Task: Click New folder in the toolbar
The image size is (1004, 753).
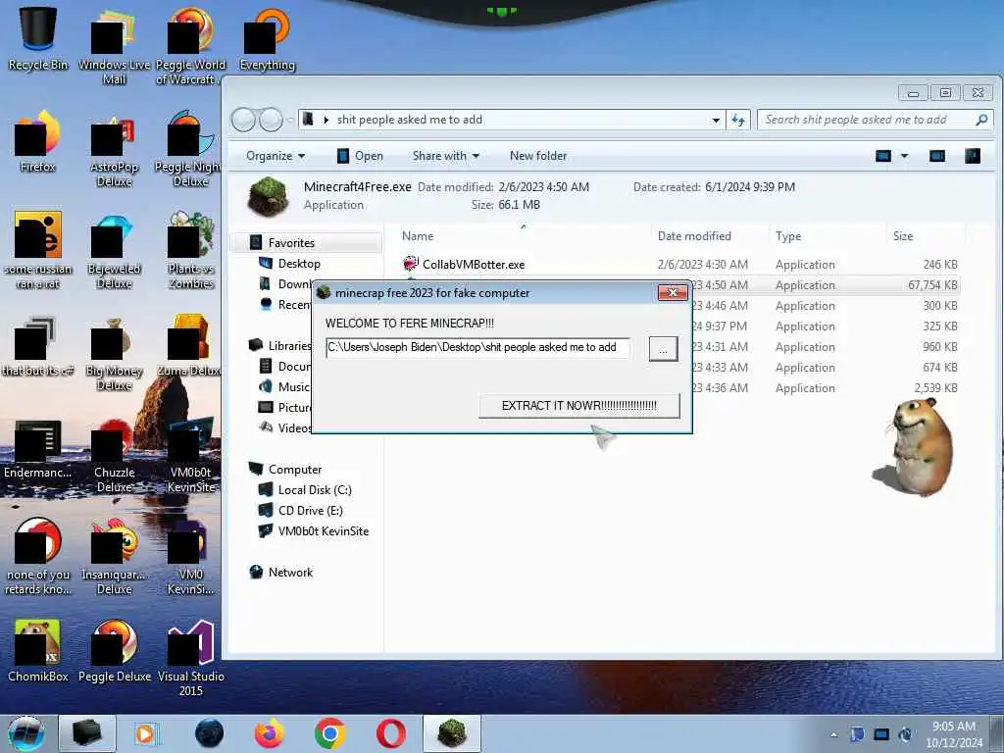Action: [538, 156]
